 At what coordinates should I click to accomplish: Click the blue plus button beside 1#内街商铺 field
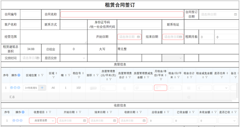point(42,88)
